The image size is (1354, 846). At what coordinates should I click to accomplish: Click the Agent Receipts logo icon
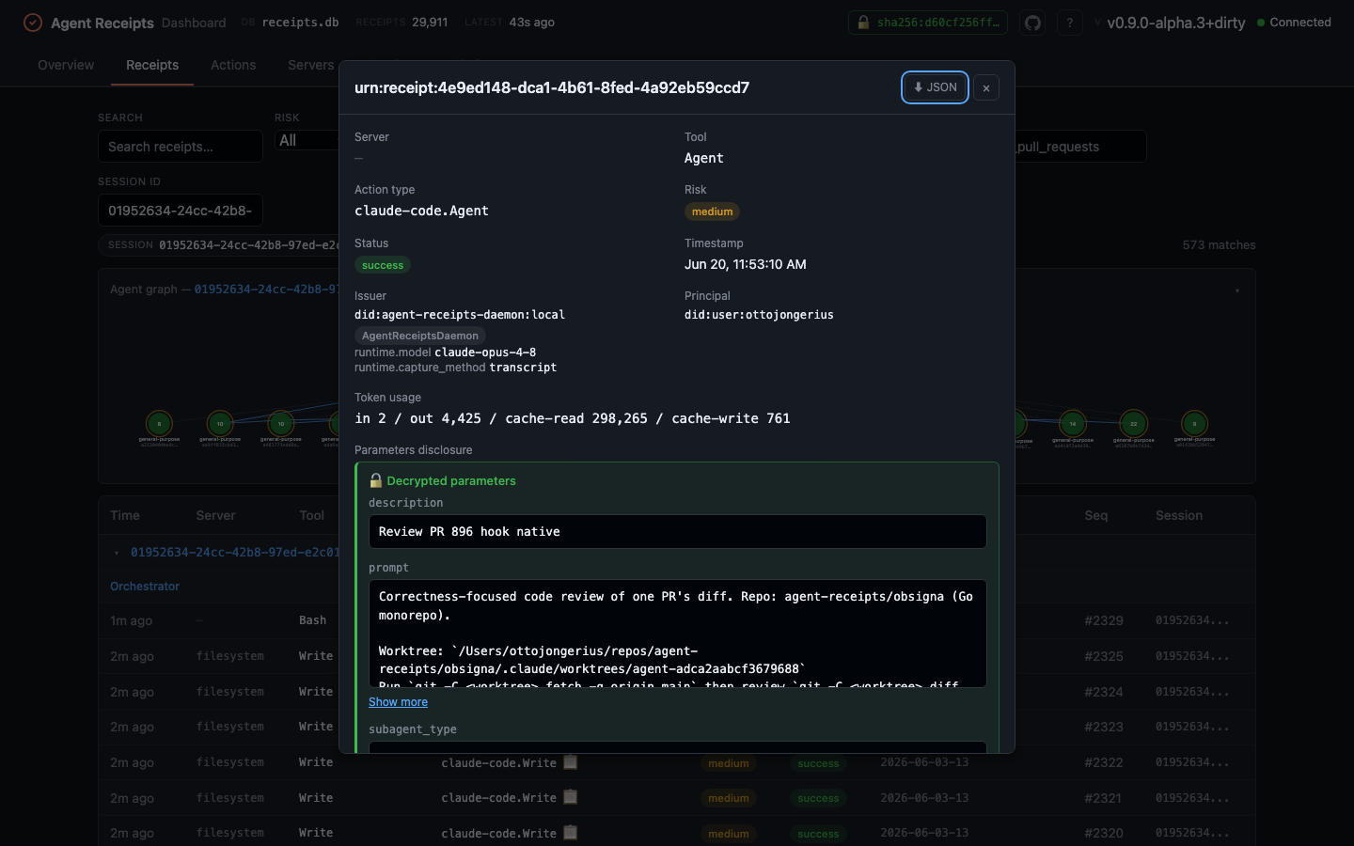pyautogui.click(x=33, y=23)
